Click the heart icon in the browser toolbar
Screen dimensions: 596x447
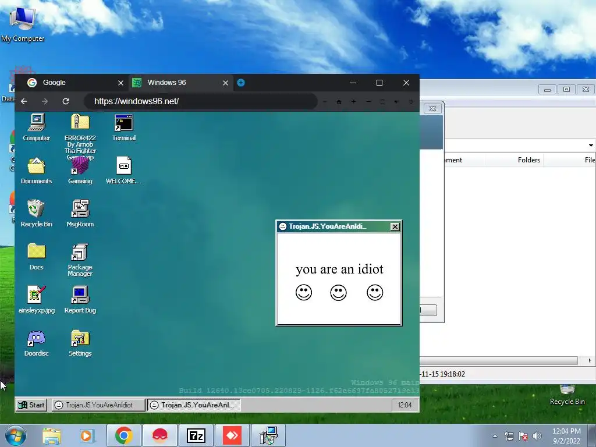pyautogui.click(x=396, y=102)
